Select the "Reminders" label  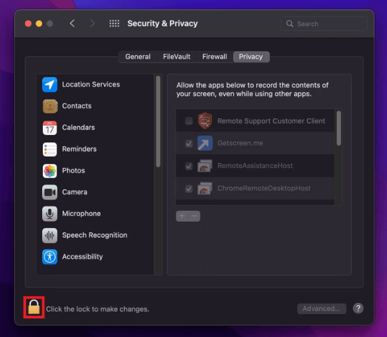point(79,149)
